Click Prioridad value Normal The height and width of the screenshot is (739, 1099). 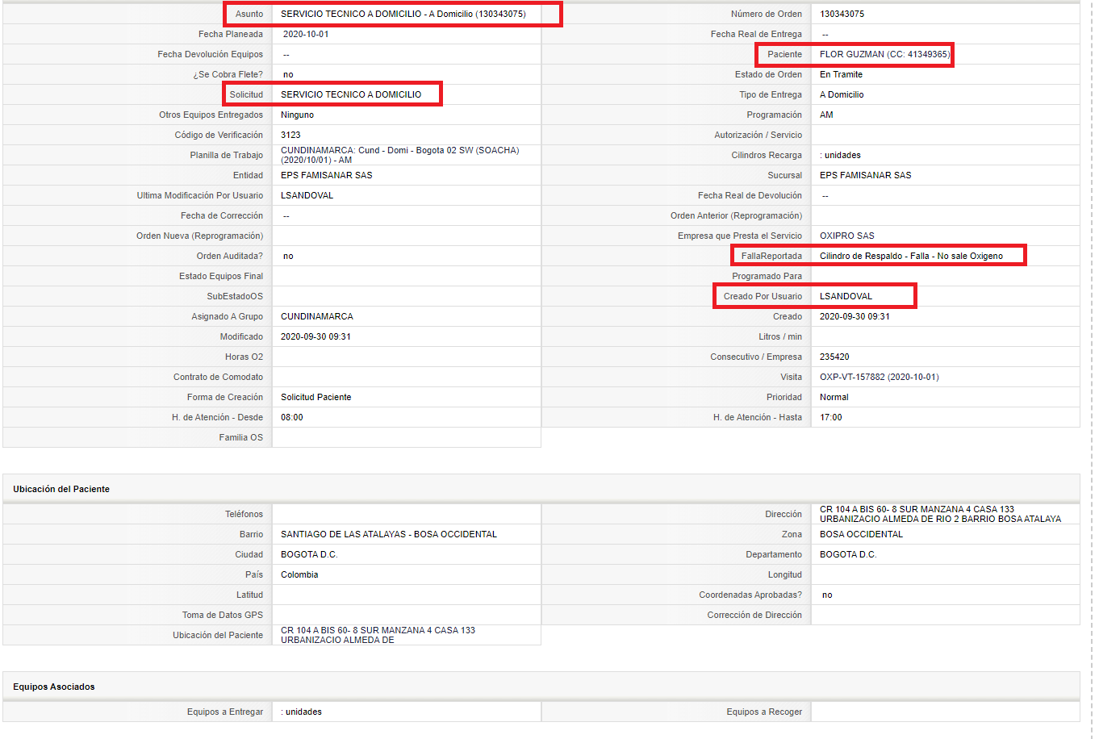tap(834, 397)
